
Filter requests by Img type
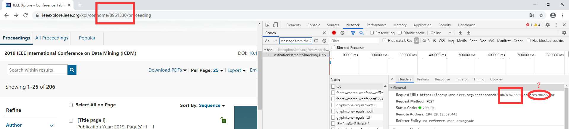point(450,41)
